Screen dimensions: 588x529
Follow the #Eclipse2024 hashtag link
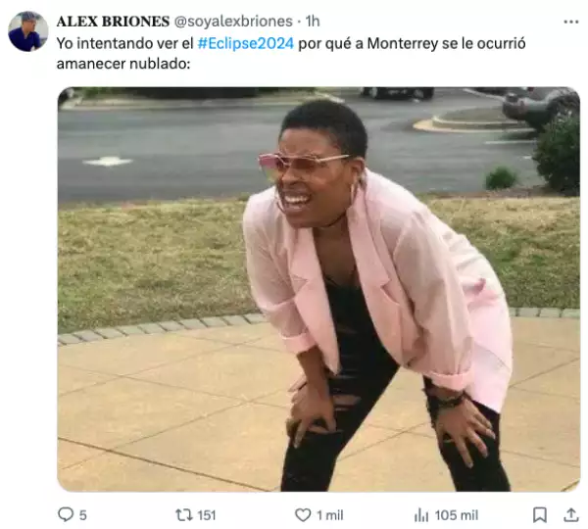point(246,43)
